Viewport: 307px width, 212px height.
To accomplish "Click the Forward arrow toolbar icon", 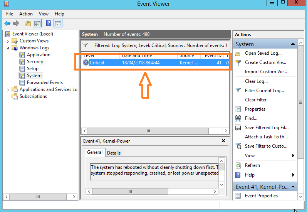I will tap(16, 24).
